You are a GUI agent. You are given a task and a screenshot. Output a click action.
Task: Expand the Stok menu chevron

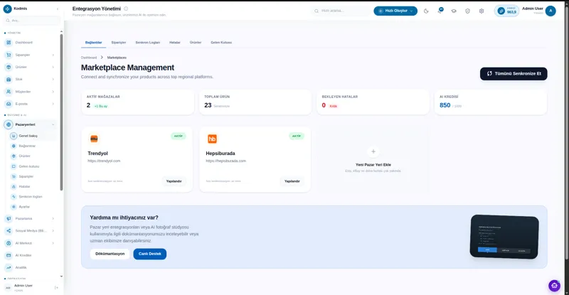[53, 79]
